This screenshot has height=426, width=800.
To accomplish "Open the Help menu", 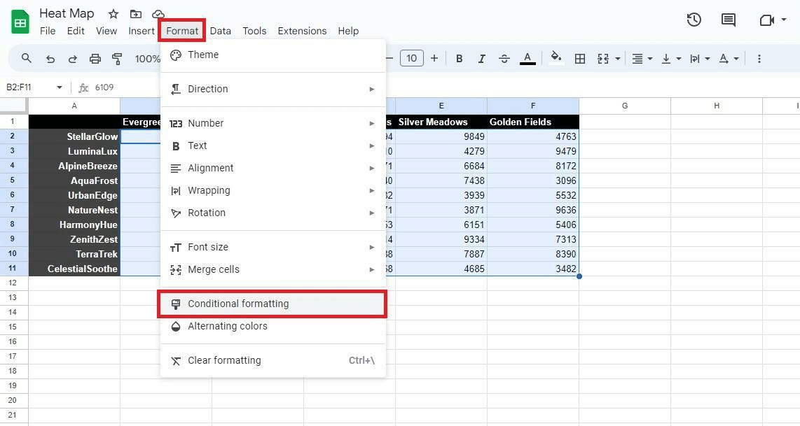I will pos(348,31).
